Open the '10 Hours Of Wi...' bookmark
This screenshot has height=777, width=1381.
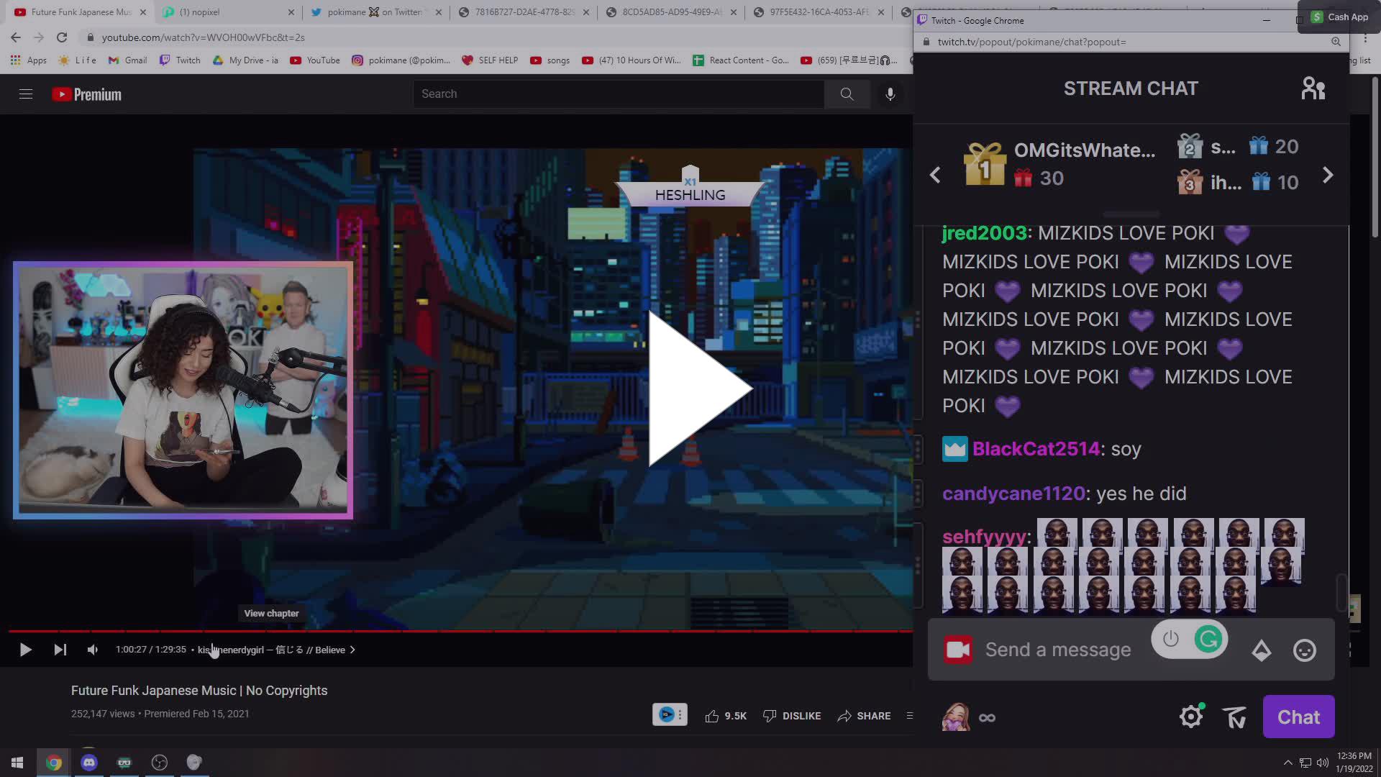631,60
